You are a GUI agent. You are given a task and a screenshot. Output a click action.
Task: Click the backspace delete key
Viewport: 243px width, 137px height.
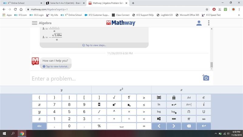[x=189, y=126]
